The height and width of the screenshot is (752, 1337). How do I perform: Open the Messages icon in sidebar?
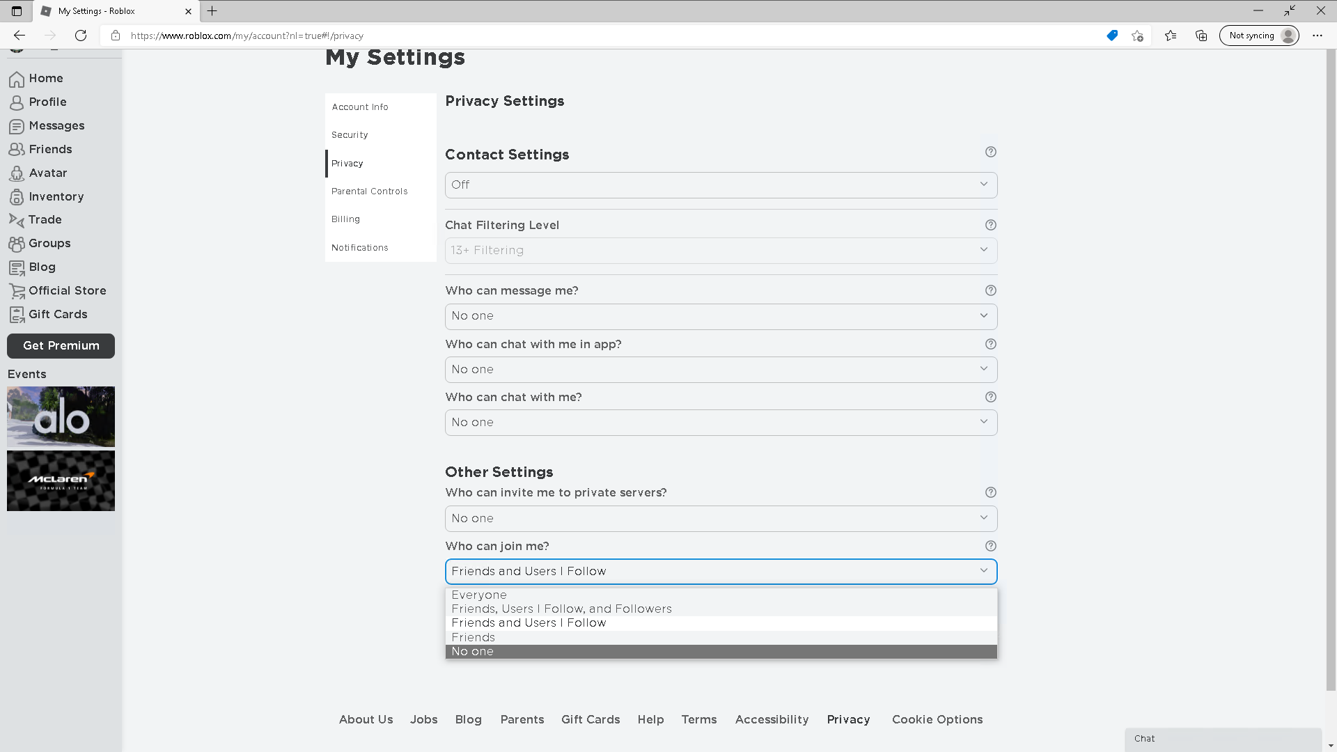(17, 126)
